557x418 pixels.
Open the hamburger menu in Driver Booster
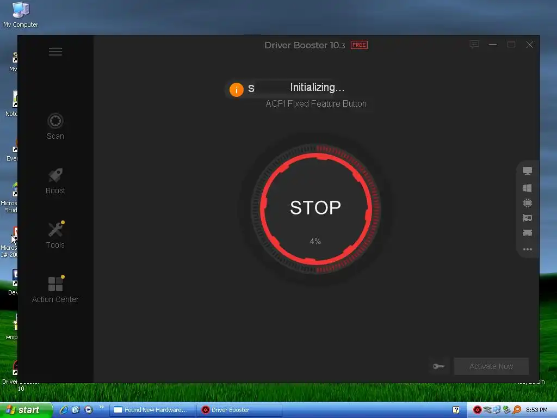click(55, 52)
